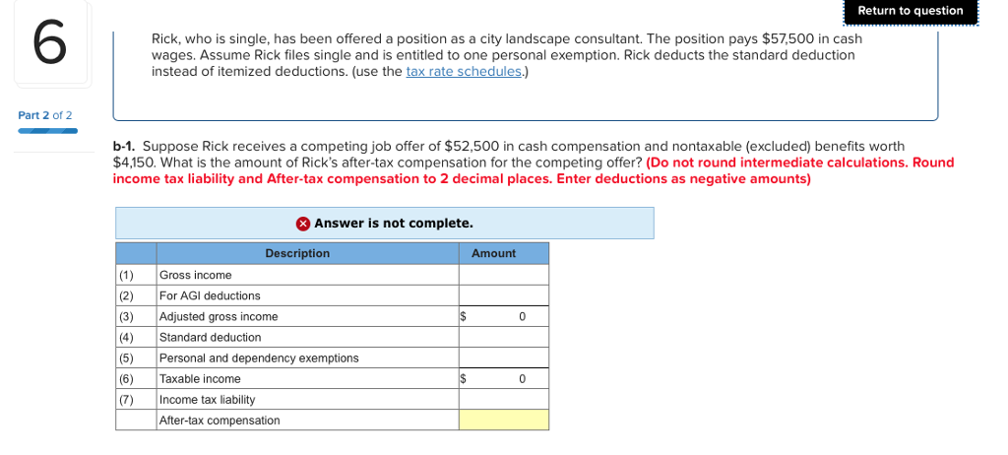Click the Income tax liability amount field
The width and height of the screenshot is (1008, 455).
(503, 399)
